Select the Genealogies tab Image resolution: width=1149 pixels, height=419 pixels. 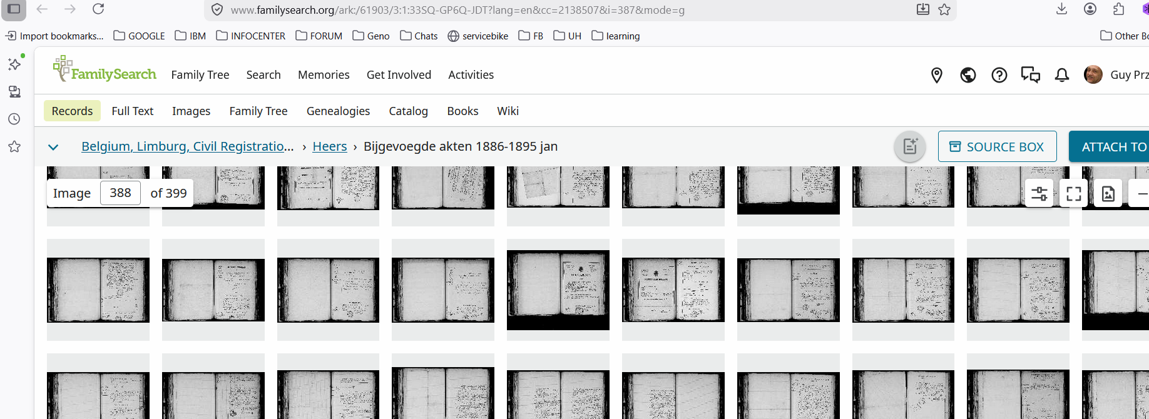click(x=338, y=111)
